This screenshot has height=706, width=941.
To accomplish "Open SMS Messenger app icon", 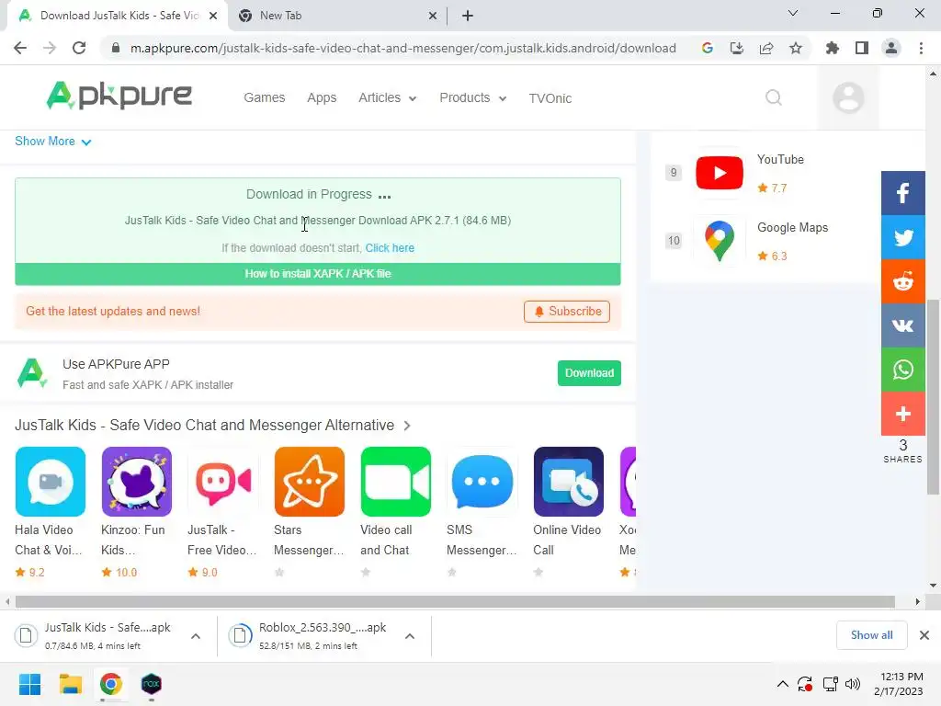I will 482,482.
